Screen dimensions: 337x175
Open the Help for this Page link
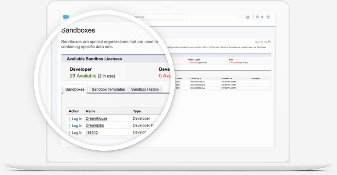[x=261, y=42]
